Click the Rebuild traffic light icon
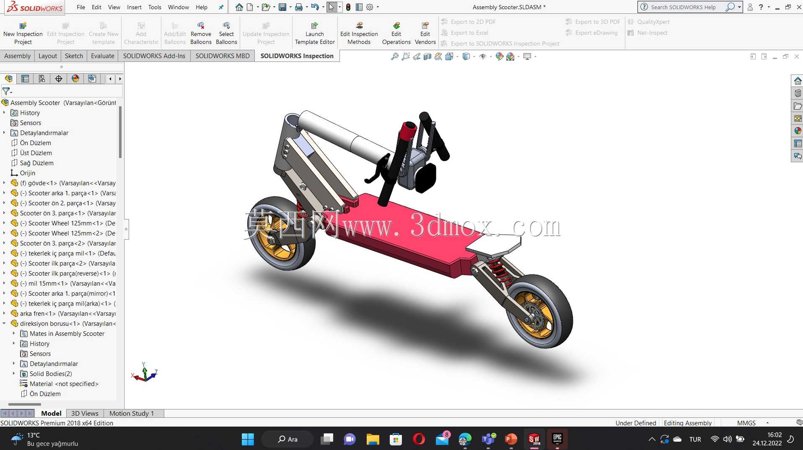The image size is (803, 450). click(x=348, y=7)
